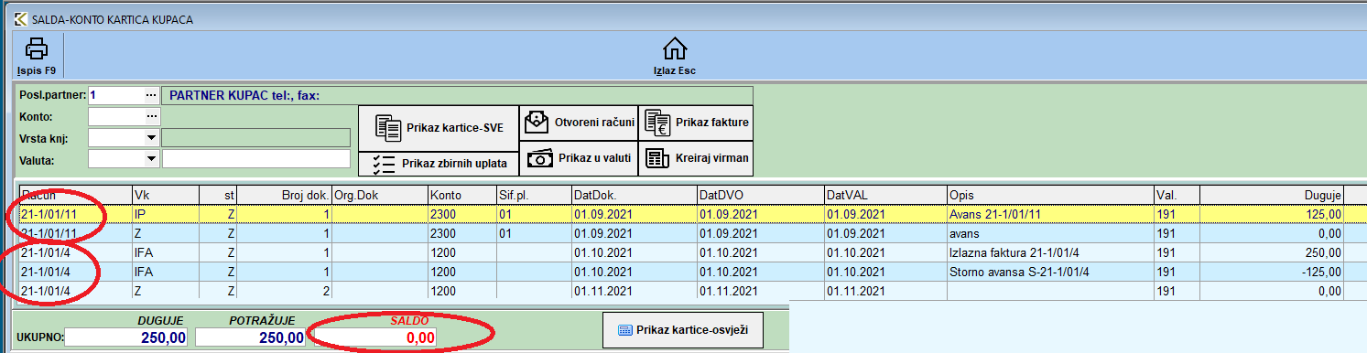
Task: Expand the Vrsta knj dropdown
Action: [x=151, y=138]
